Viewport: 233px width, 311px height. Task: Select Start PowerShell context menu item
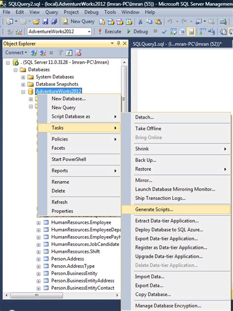79,159
